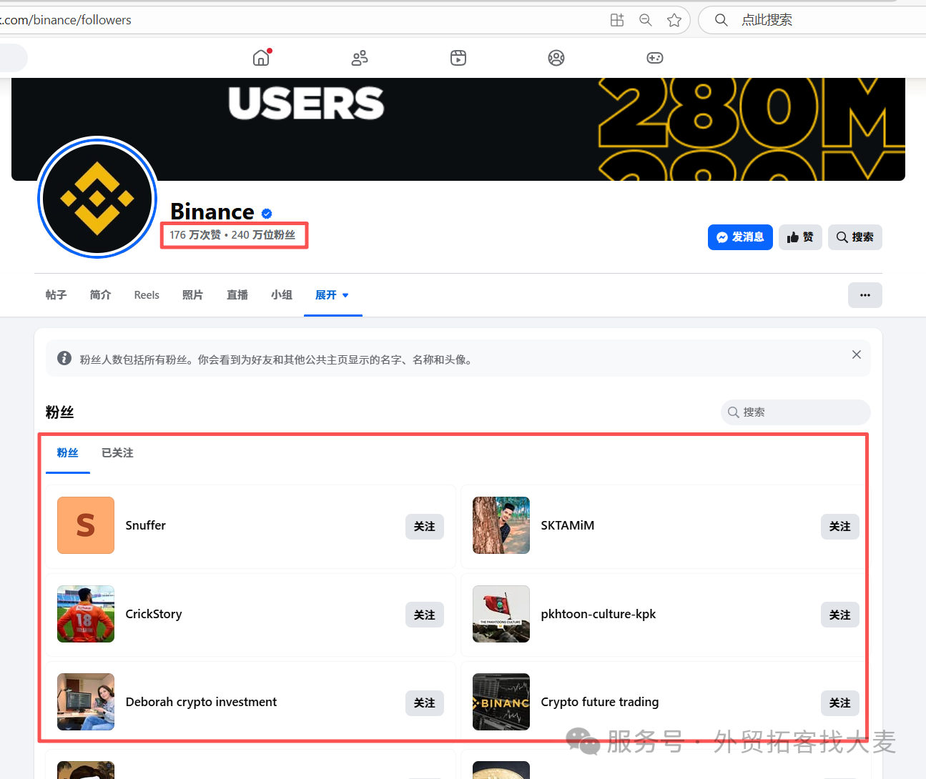Click the 240 万位粉丝 followers count
Viewport: 926px width, 779px height.
(x=263, y=235)
